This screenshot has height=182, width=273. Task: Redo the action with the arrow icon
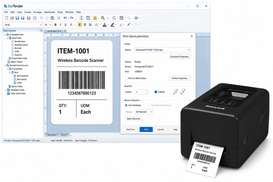coord(71,18)
